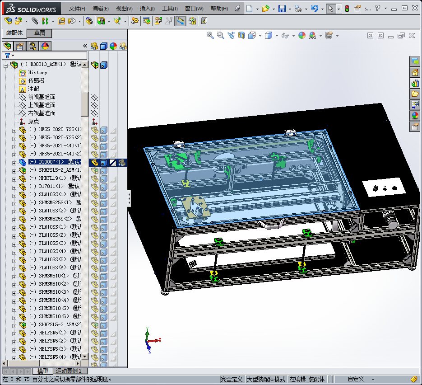Click 自定义 in the status bar
This screenshot has width=422, height=385.
pyautogui.click(x=356, y=379)
